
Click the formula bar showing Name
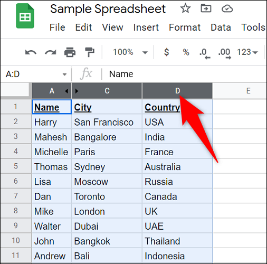point(184,74)
